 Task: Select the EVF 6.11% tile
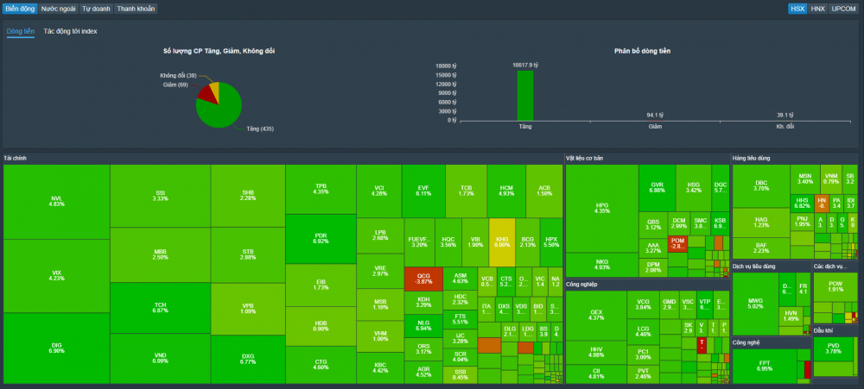[x=423, y=191]
